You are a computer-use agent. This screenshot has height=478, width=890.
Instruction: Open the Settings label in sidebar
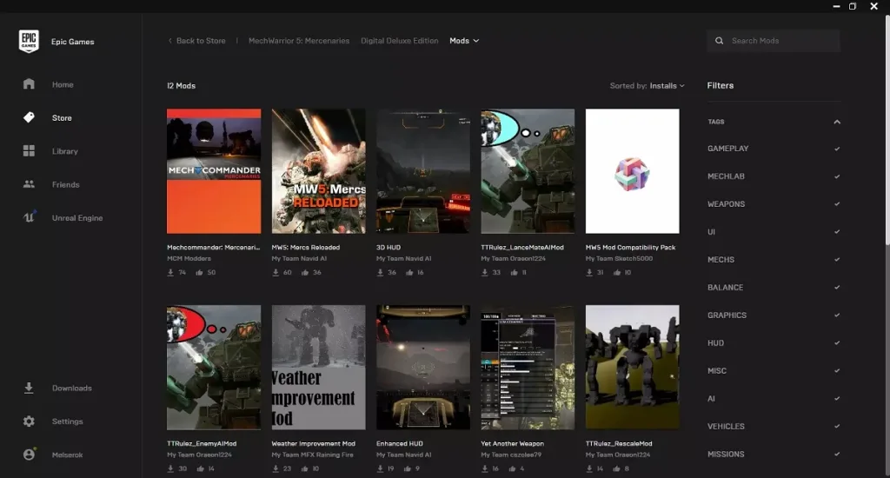click(x=67, y=422)
